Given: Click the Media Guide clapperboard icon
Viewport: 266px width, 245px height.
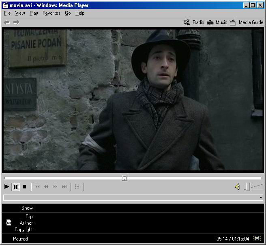Looking at the screenshot, I should point(233,22).
